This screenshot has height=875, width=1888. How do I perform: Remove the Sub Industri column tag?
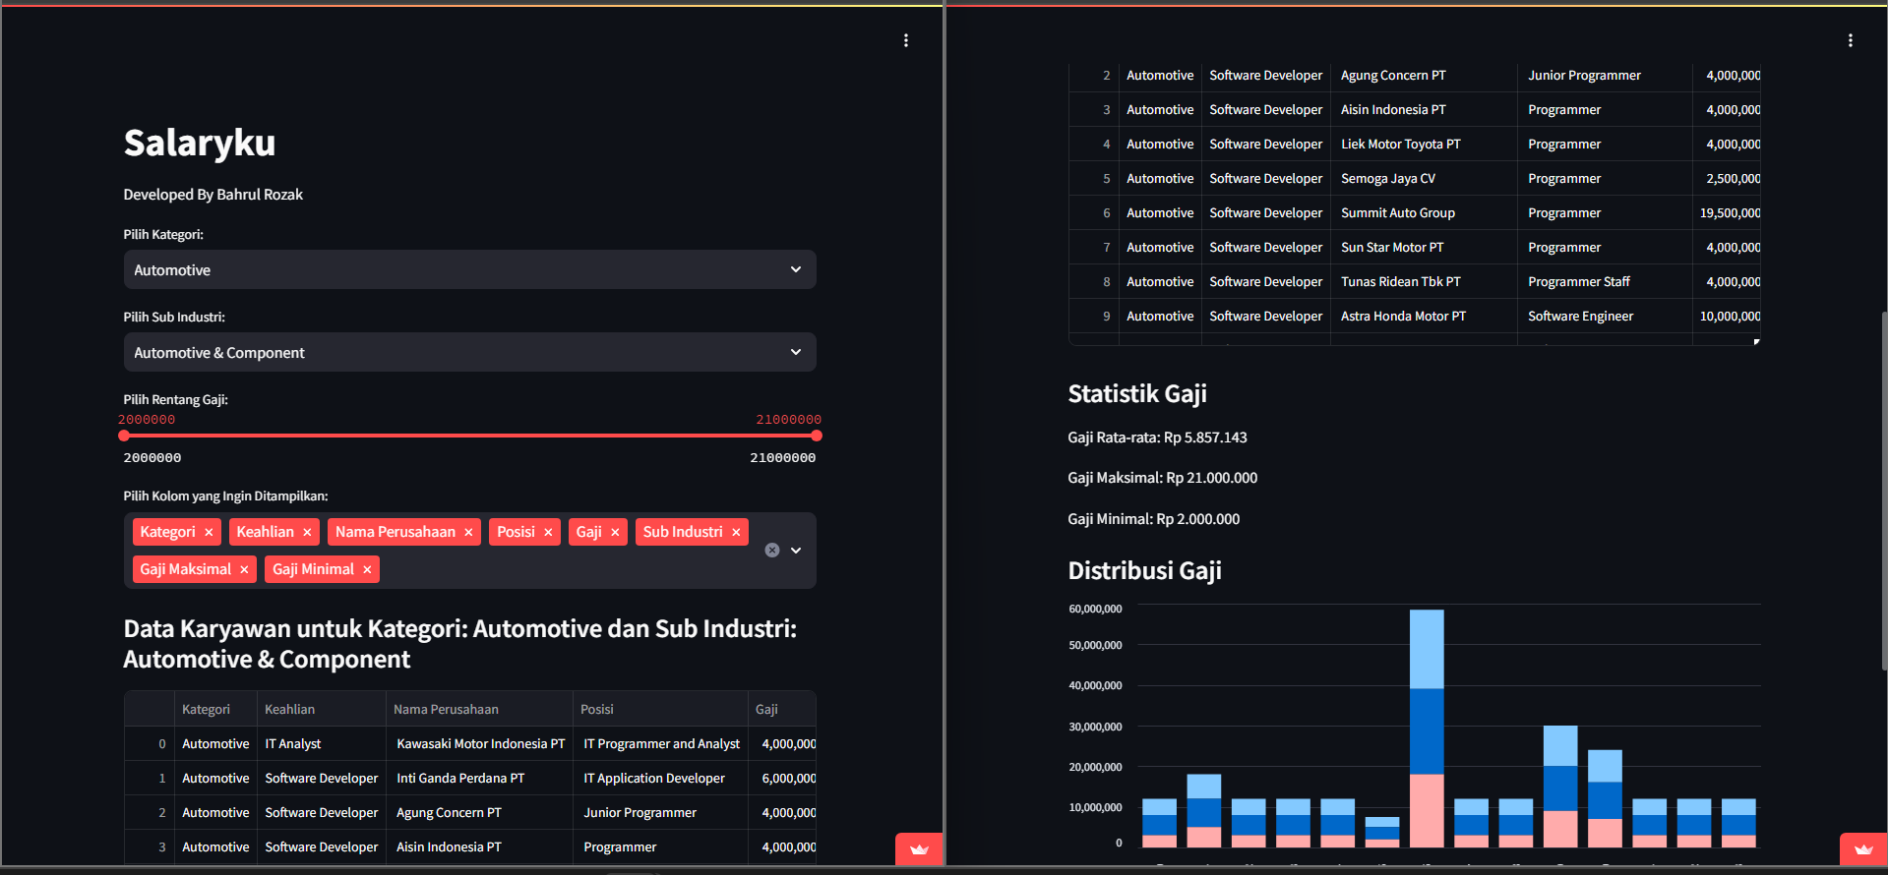(736, 532)
